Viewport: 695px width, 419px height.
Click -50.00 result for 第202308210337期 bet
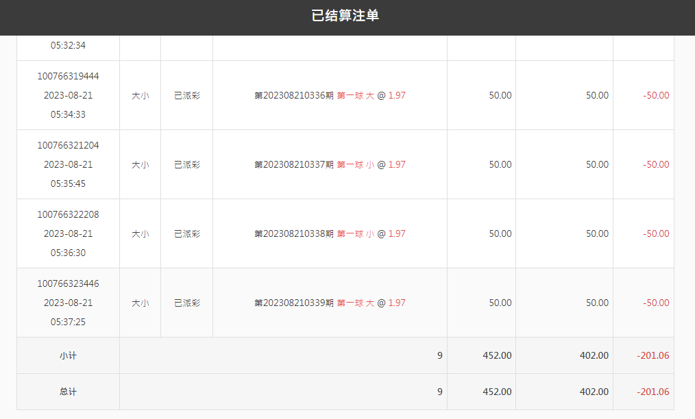[656, 164]
